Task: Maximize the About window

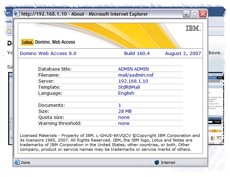Action: click(x=195, y=14)
